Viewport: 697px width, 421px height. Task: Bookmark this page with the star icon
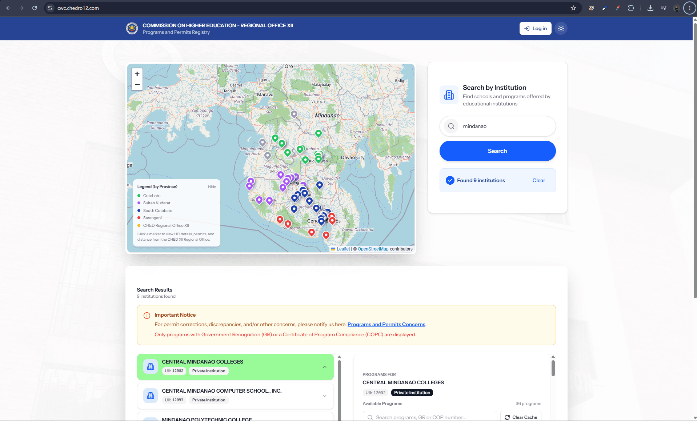(573, 8)
